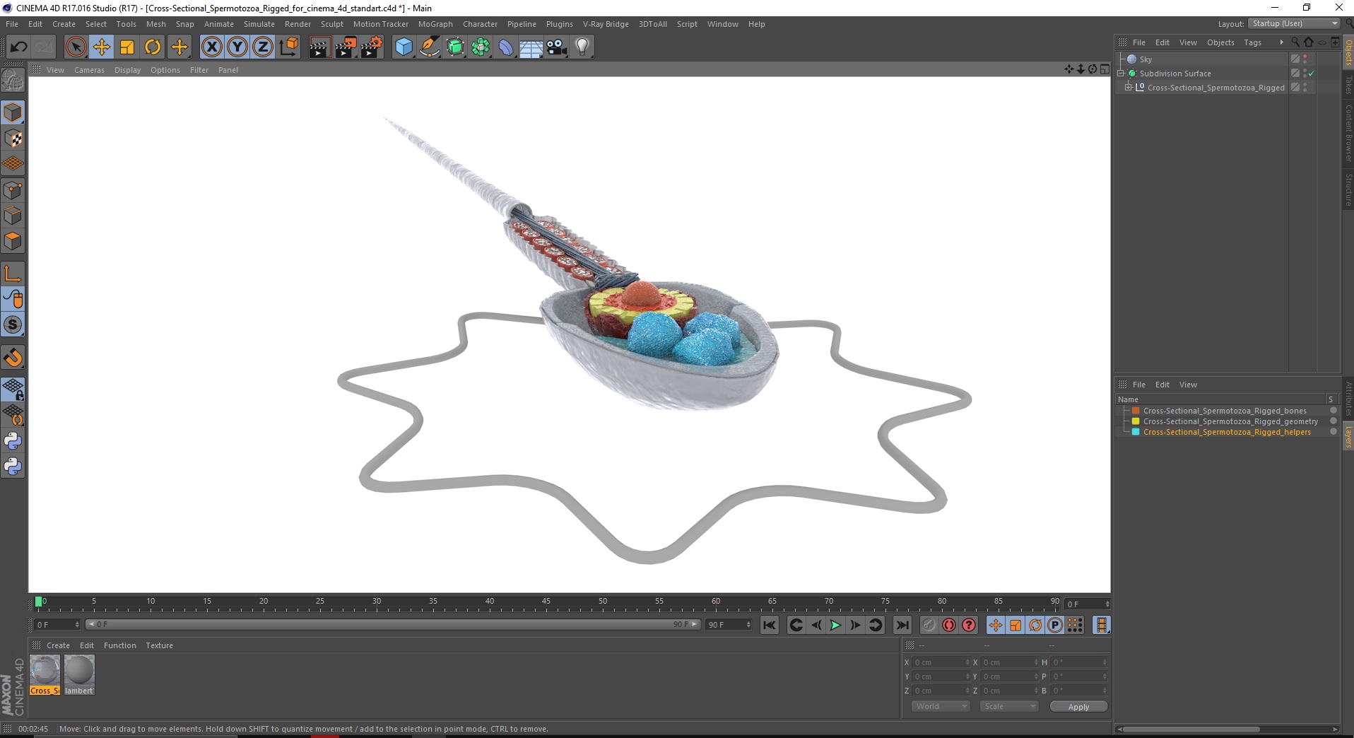Toggle Sky object visibility dots
This screenshot has height=738, width=1354.
click(1305, 59)
